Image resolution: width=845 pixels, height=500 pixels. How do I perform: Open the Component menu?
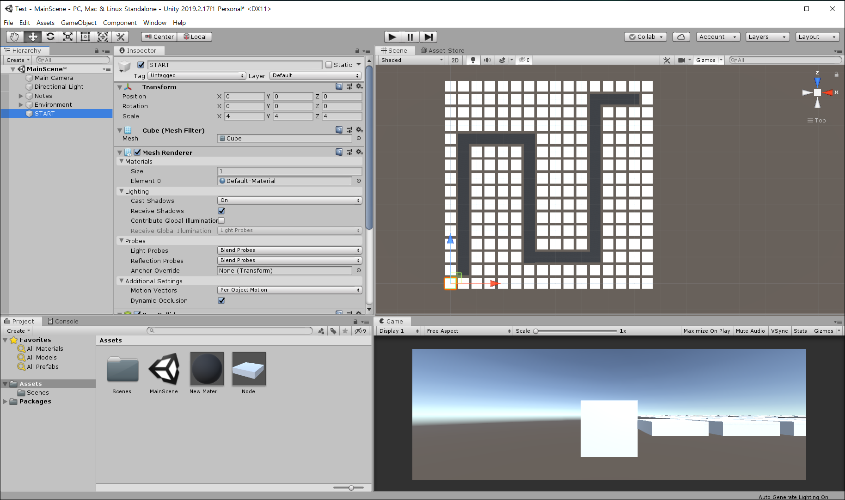tap(120, 23)
